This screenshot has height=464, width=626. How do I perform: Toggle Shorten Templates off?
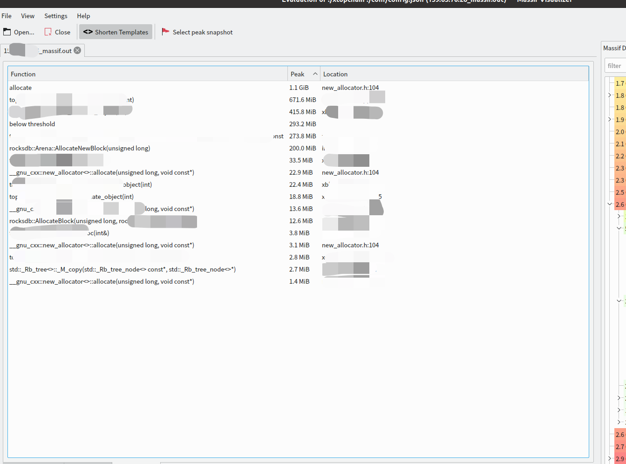116,32
